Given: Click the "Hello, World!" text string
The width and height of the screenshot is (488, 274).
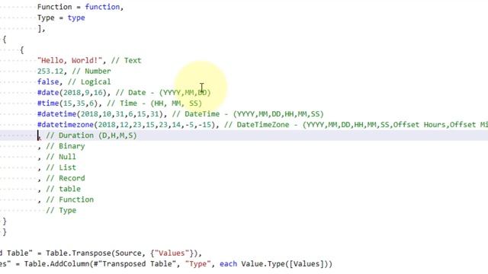Looking at the screenshot, I should [x=70, y=60].
